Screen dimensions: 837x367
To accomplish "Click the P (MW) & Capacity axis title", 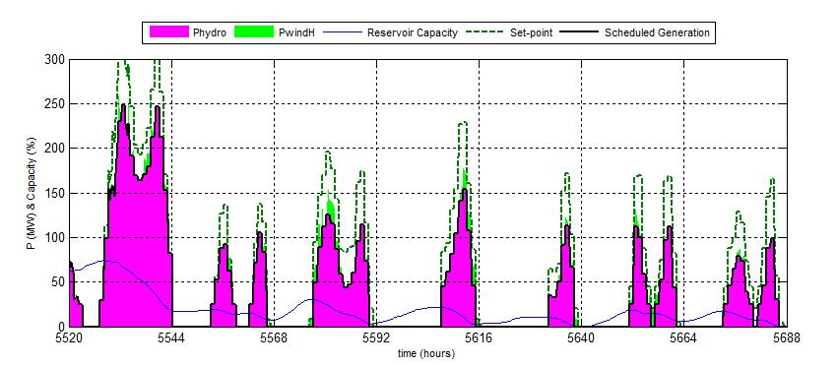I will [32, 193].
